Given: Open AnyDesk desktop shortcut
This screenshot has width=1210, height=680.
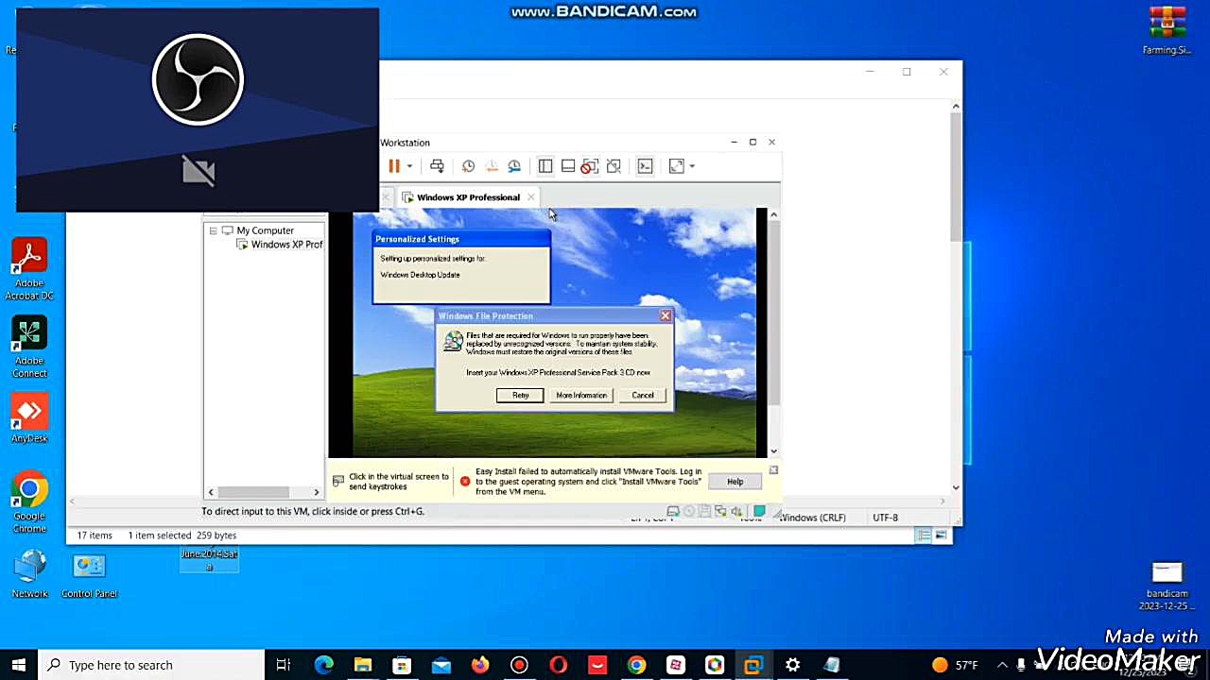Looking at the screenshot, I should 29,419.
